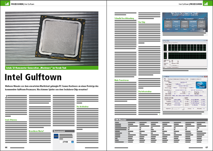Click the blue thumbnail in the Bonusmaterial box
The height and width of the screenshot is (151, 213).
coord(56,136)
